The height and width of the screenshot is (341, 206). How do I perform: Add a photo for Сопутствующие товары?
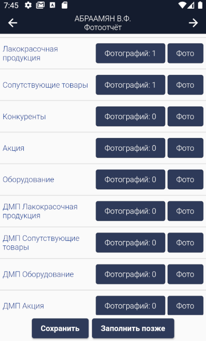click(x=185, y=85)
